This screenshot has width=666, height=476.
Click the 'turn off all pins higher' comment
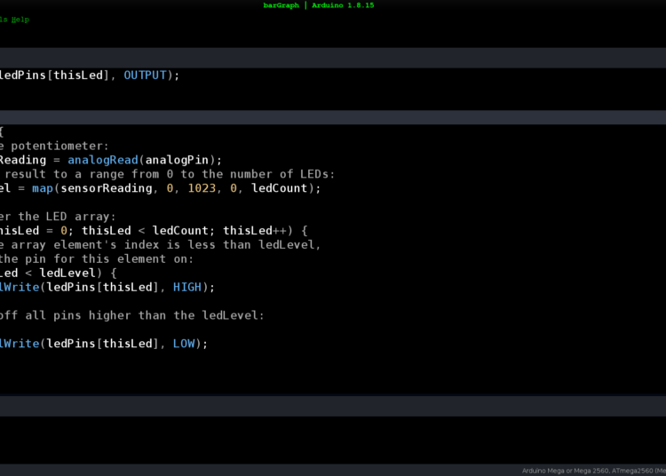pos(133,315)
